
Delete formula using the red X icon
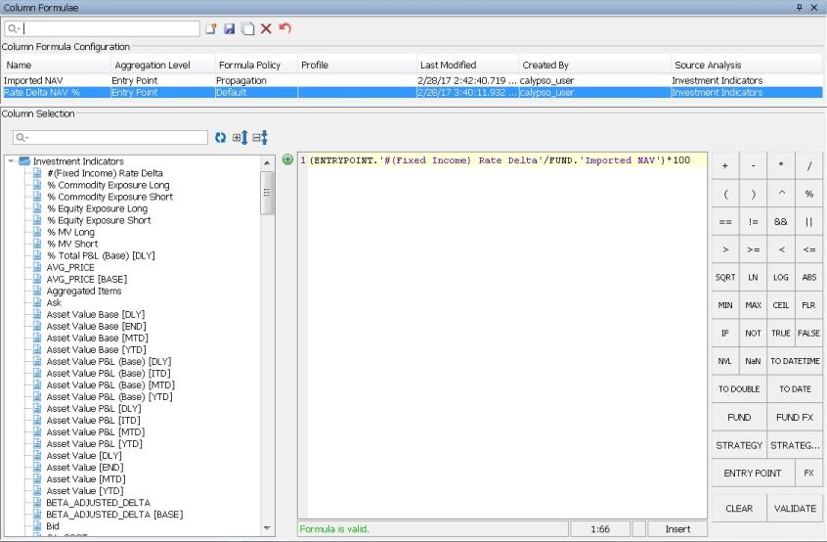pyautogui.click(x=266, y=28)
